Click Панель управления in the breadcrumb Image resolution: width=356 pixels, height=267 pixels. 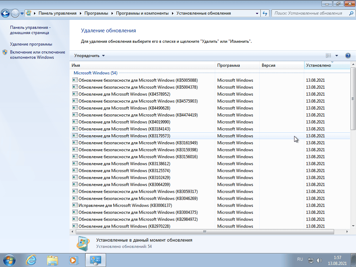[x=57, y=13]
